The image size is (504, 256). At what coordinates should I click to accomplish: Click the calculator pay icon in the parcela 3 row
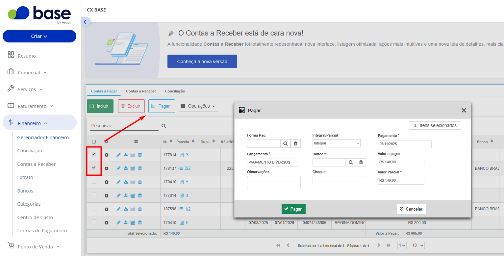tap(133, 155)
